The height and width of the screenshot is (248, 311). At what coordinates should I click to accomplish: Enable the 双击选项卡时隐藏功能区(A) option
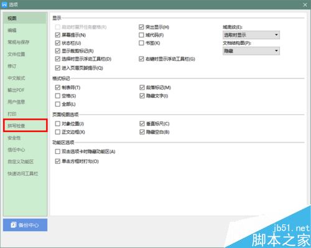[58, 151]
